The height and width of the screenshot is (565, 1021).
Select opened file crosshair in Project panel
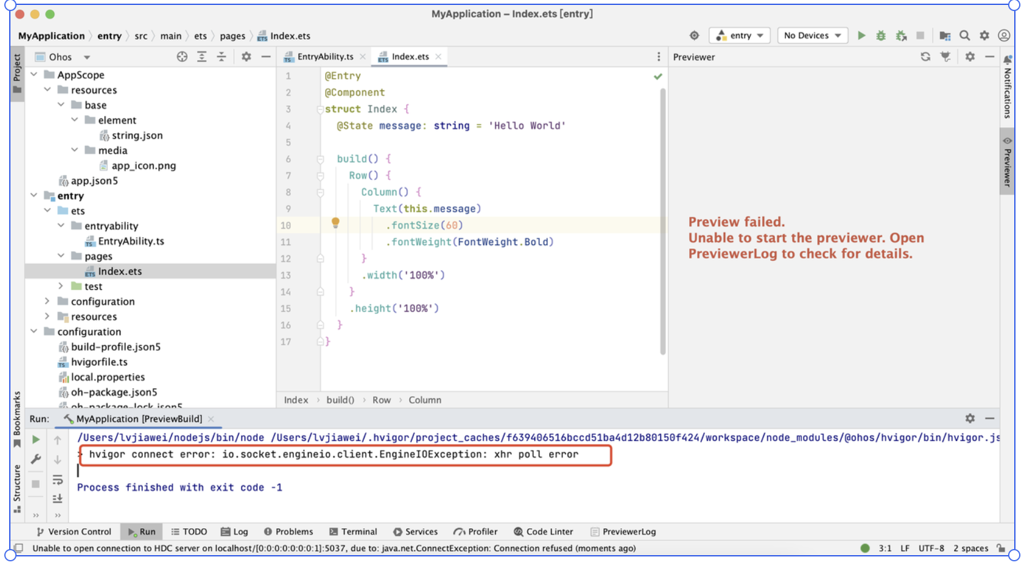[182, 56]
